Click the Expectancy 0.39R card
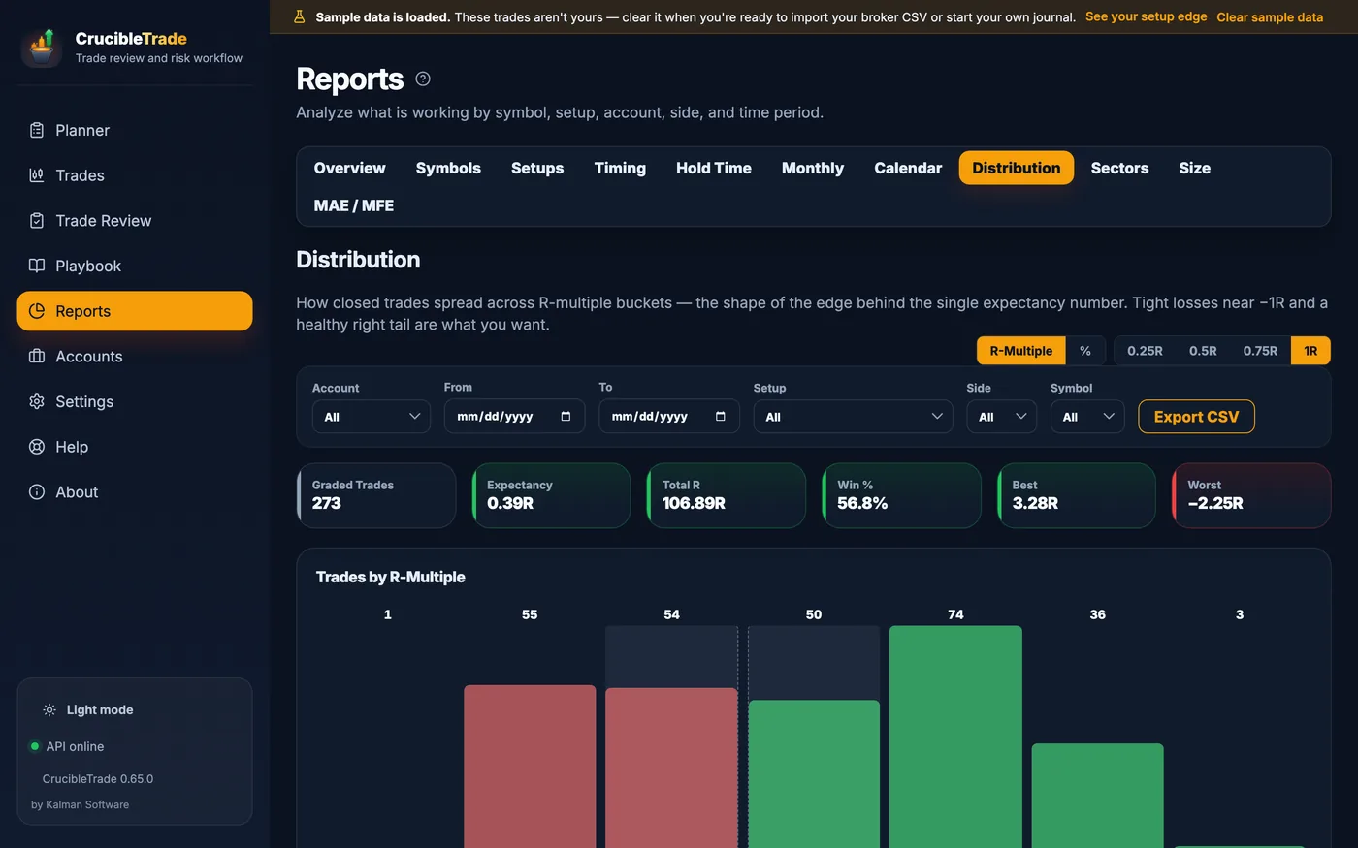Screen dimensions: 1358x848 coord(551,495)
